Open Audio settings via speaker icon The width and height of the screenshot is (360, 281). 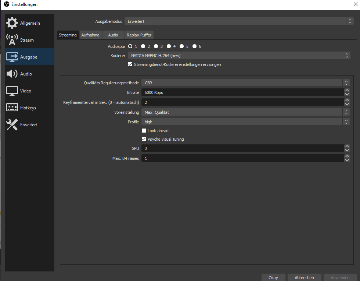[x=12, y=74]
